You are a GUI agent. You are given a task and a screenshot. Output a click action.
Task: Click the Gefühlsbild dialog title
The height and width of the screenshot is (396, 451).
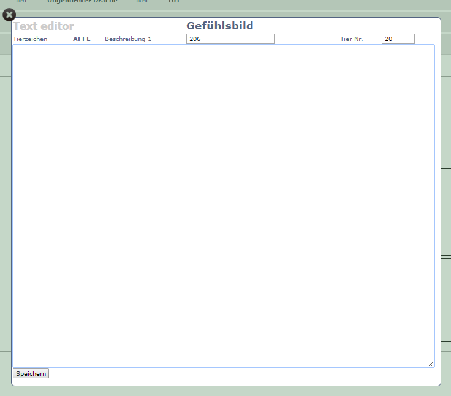click(219, 26)
